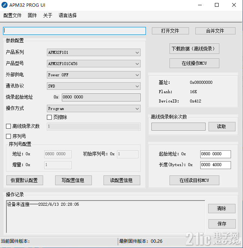The height and width of the screenshot is (248, 243).
Task: Click the 在线操作MCU button
Action: click(194, 63)
